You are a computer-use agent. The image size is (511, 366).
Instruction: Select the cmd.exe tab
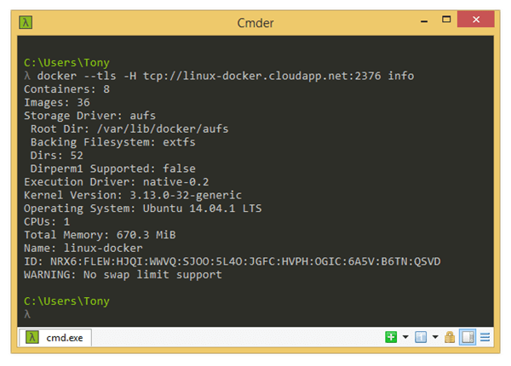(x=55, y=337)
